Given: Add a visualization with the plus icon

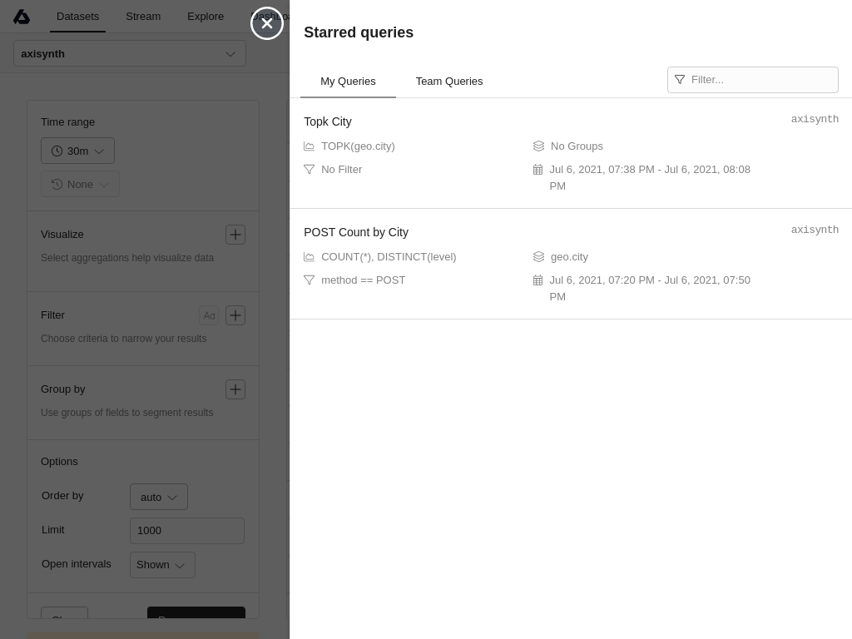Looking at the screenshot, I should coord(235,235).
